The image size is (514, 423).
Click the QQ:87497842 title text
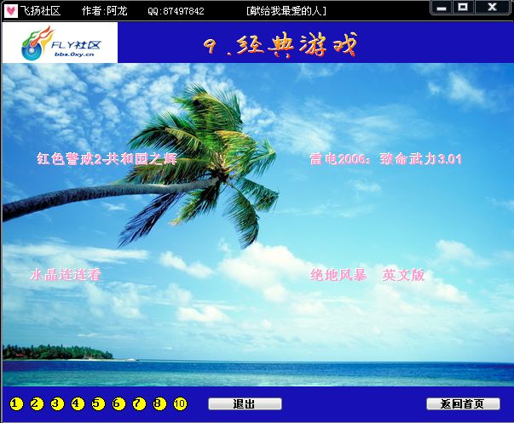pyautogui.click(x=176, y=11)
